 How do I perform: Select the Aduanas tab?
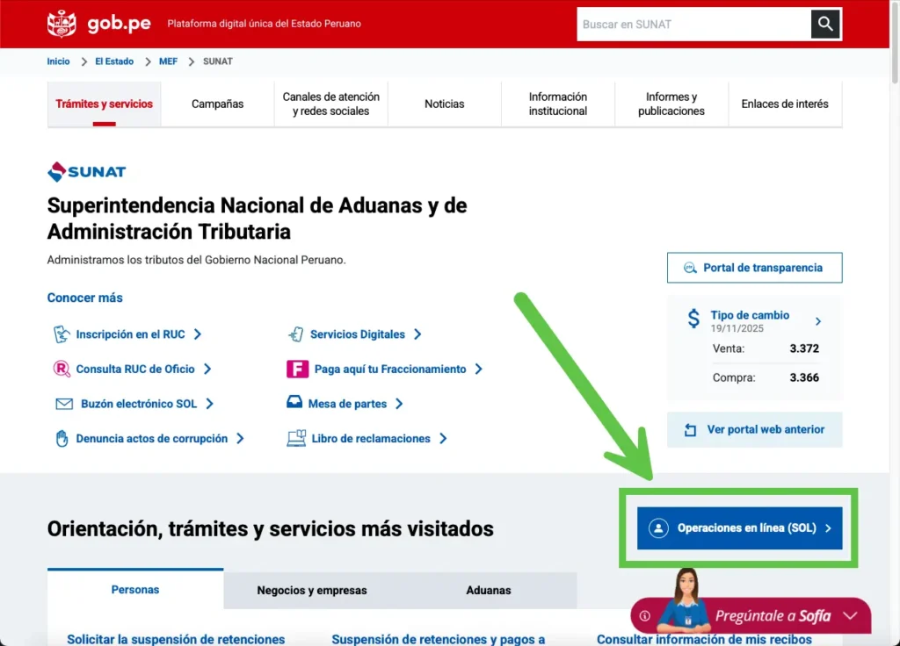click(489, 590)
